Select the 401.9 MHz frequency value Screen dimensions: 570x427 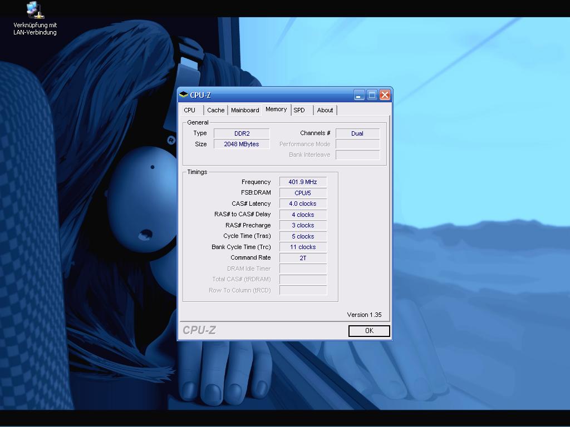(303, 182)
